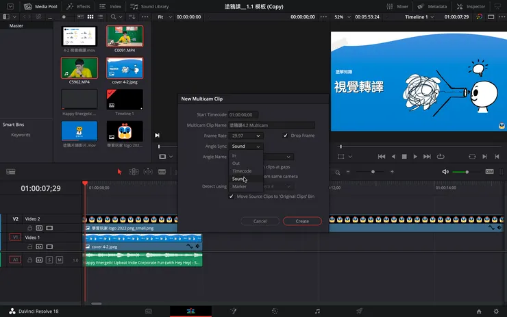This screenshot has height=317, width=507.
Task: Toggle Move Source Clips to Original Clips Bin
Action: click(232, 196)
